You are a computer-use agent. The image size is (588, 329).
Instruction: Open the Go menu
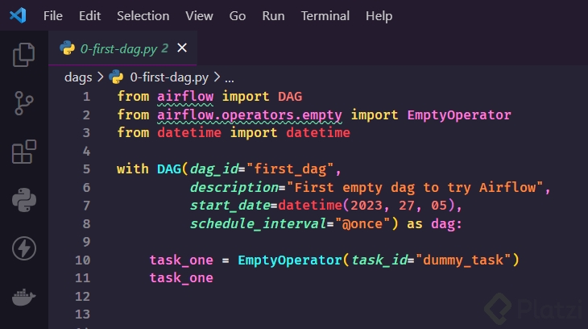point(238,16)
